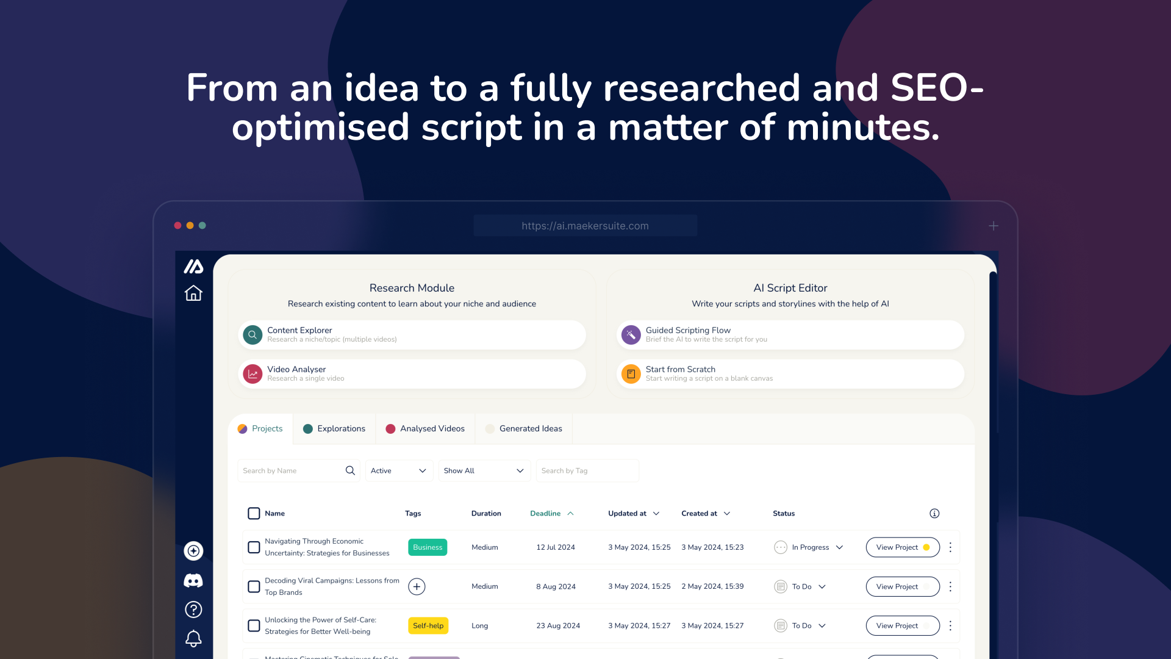Image resolution: width=1171 pixels, height=659 pixels.
Task: Click the Add New Project icon
Action: 193,551
